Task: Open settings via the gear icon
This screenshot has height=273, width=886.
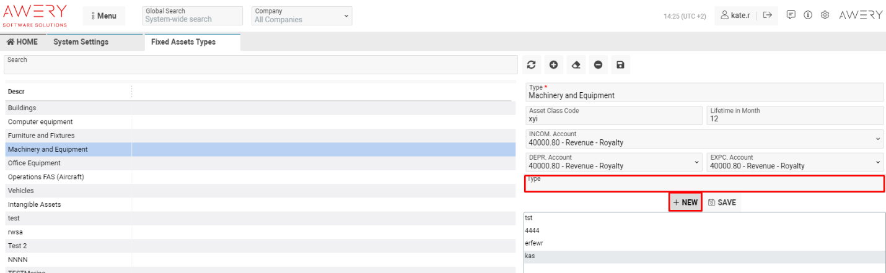Action: coord(825,15)
